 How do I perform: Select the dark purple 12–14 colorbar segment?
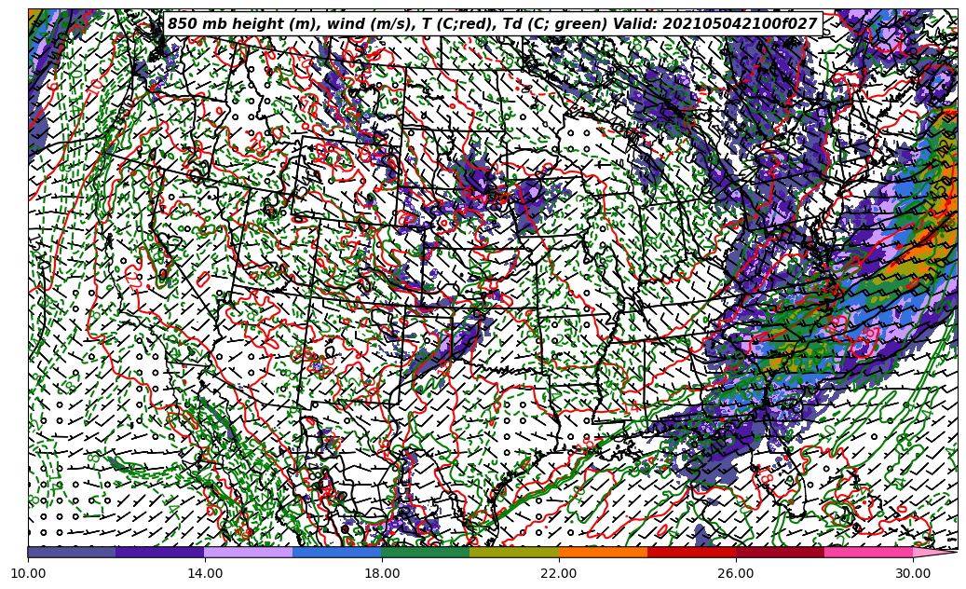160,552
